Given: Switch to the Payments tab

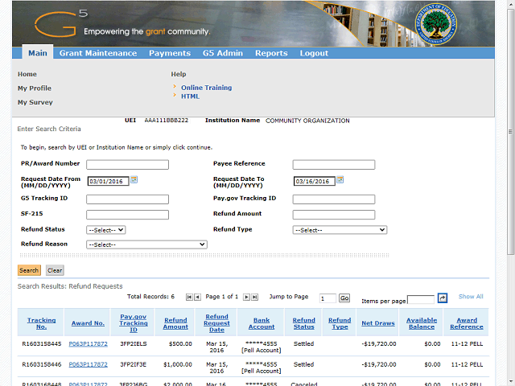Looking at the screenshot, I should (170, 53).
